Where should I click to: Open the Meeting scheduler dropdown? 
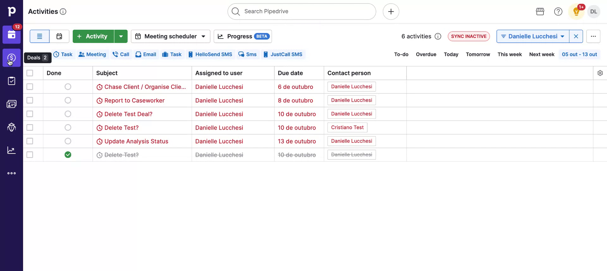pos(171,36)
